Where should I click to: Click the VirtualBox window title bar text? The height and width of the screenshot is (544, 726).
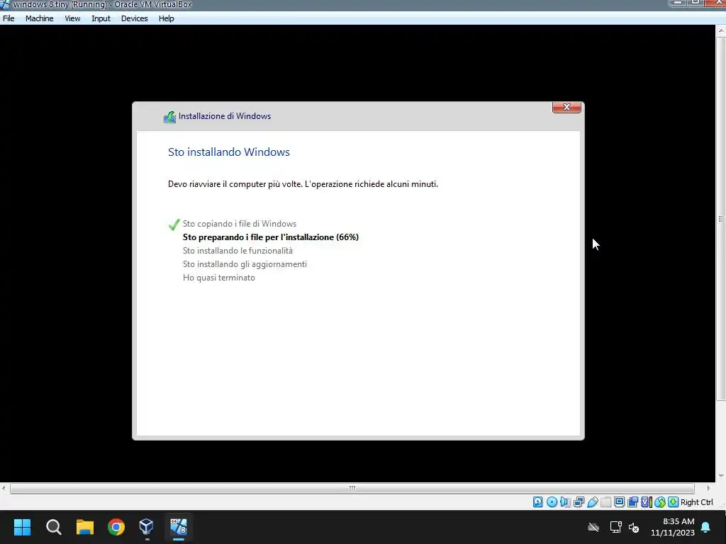pyautogui.click(x=102, y=5)
